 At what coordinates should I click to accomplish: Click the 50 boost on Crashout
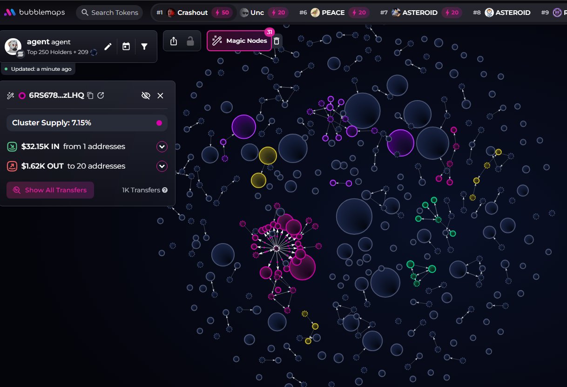[222, 13]
